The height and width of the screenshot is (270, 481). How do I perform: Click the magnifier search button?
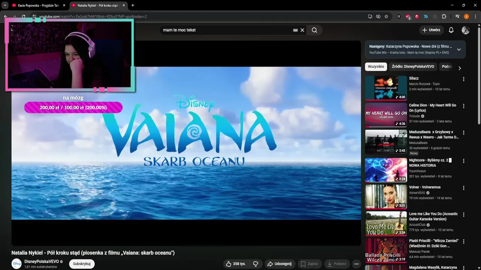[315, 30]
